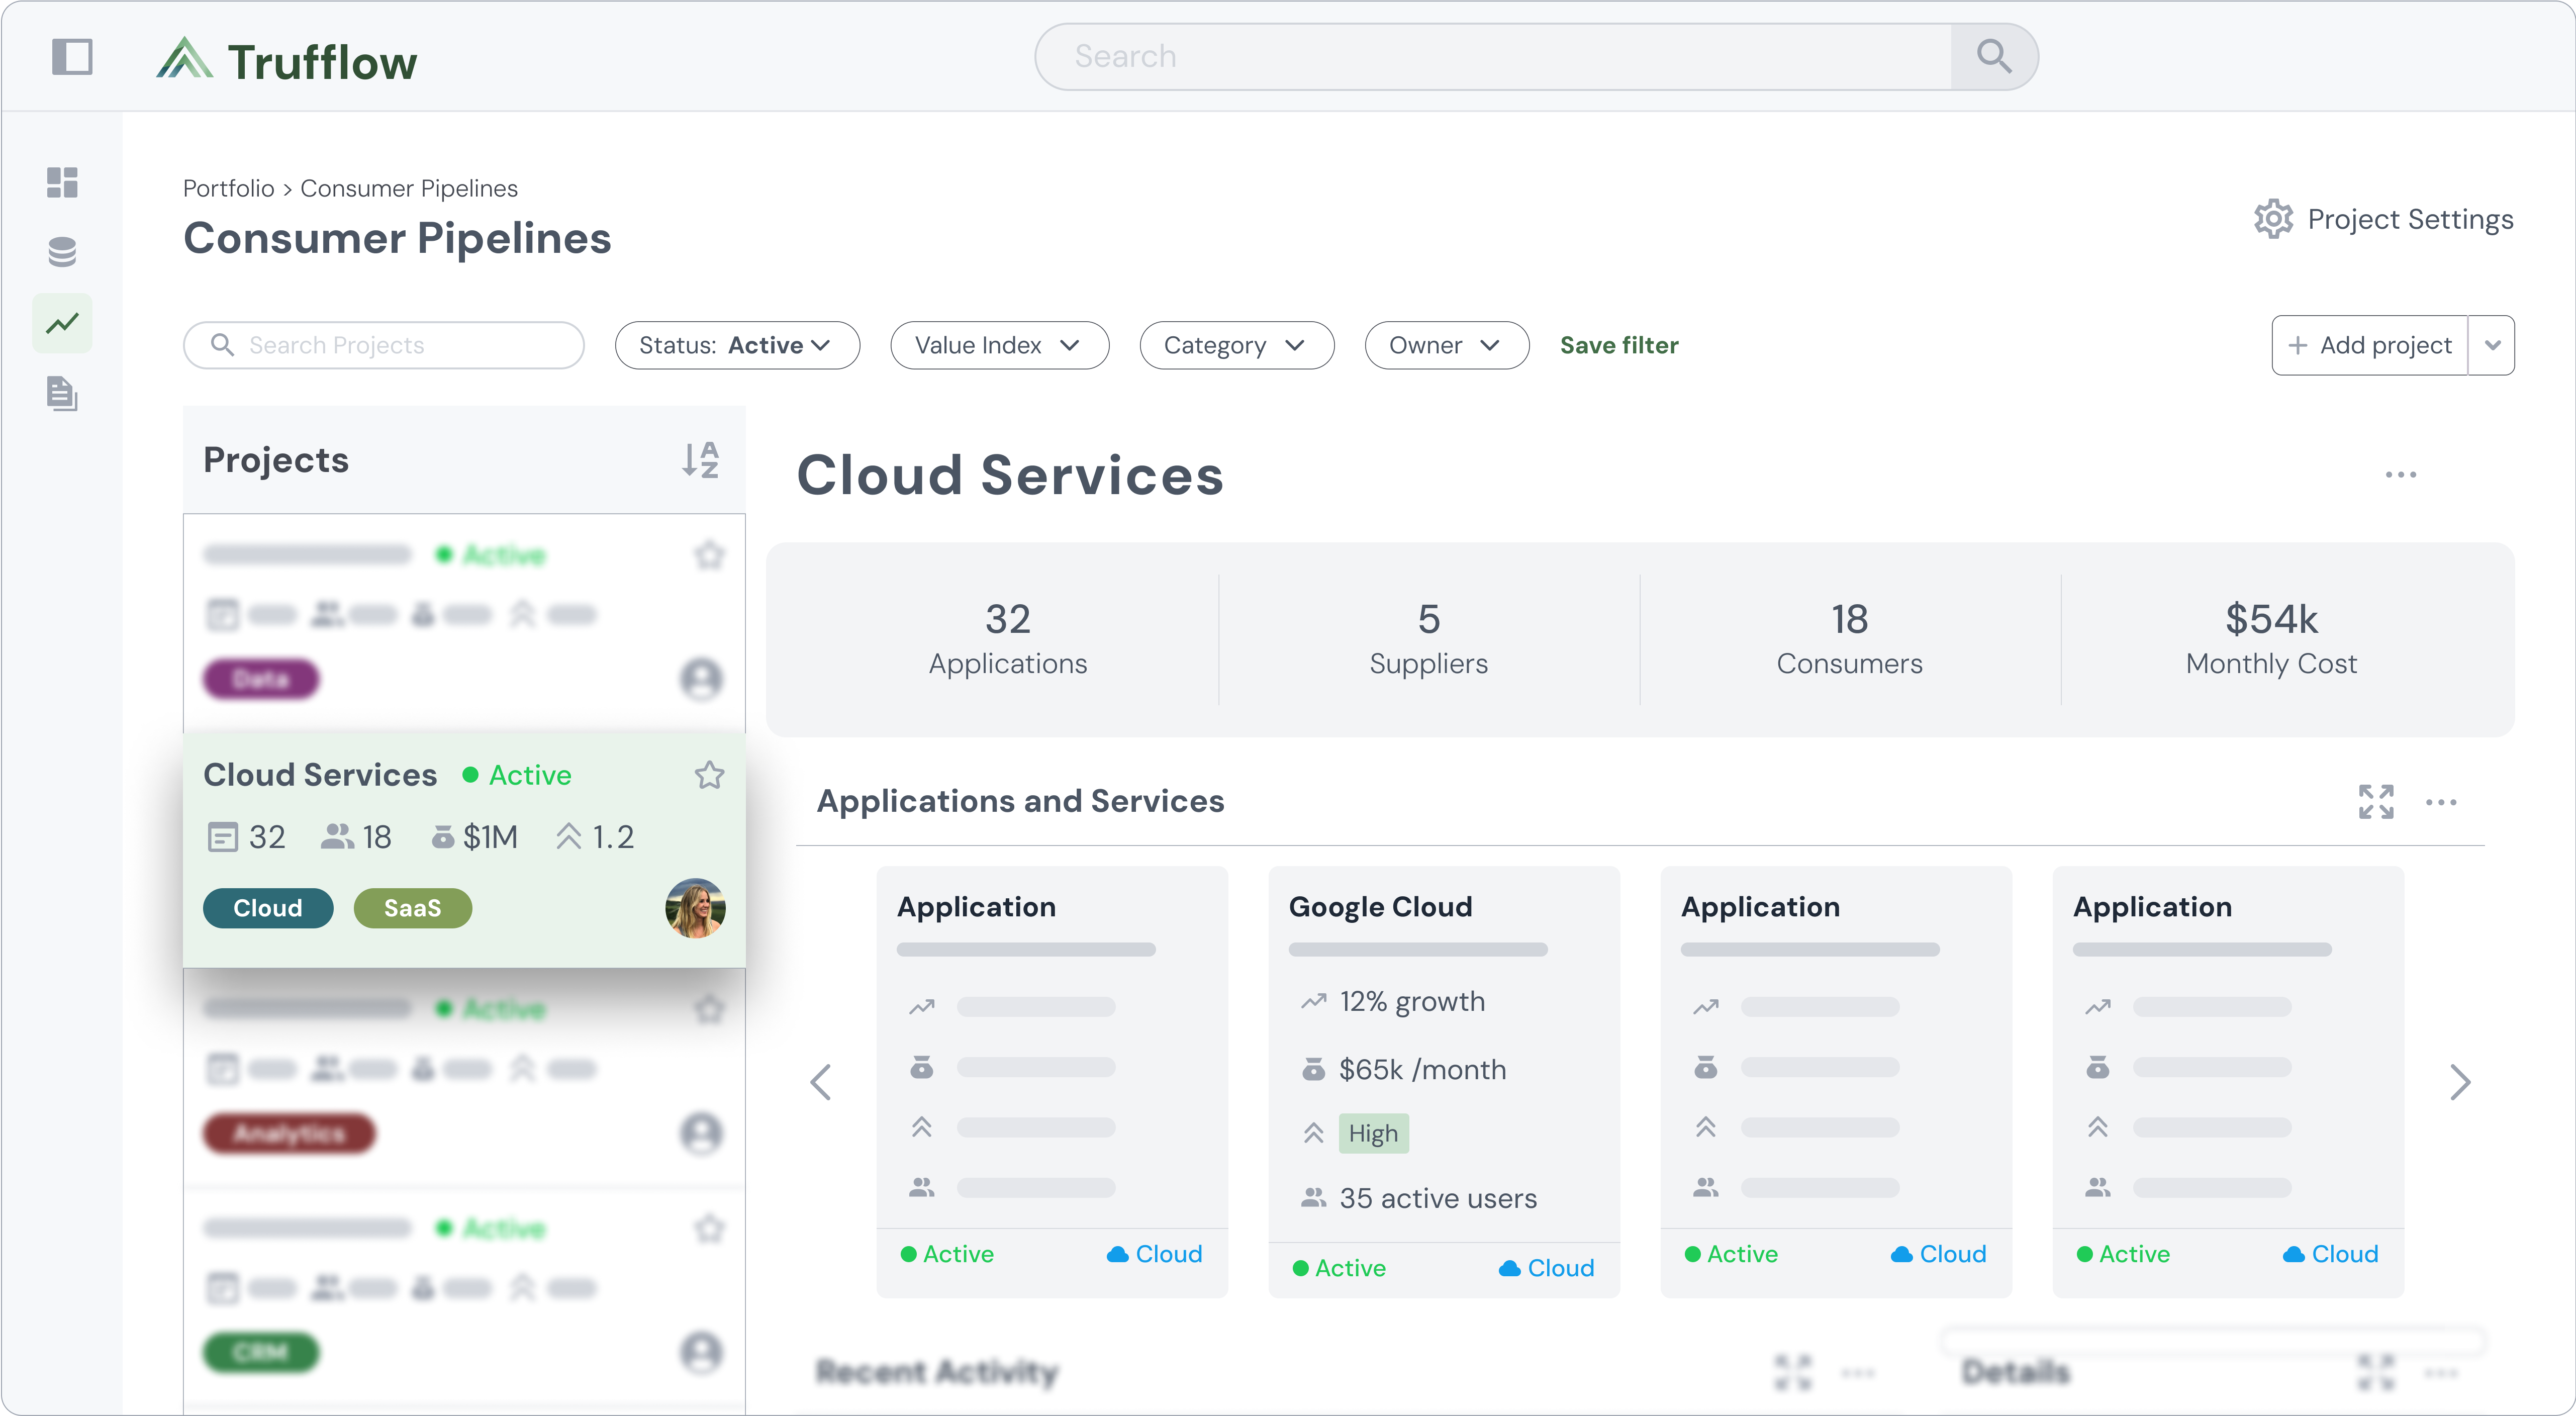
Task: Favorite the CRM-tagged project star
Action: click(x=709, y=1228)
